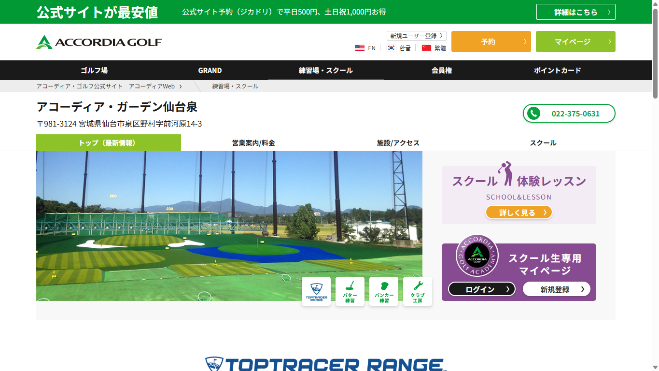Click the アコーディアWeb breadcrumb link
The height and width of the screenshot is (371, 659).
point(152,86)
